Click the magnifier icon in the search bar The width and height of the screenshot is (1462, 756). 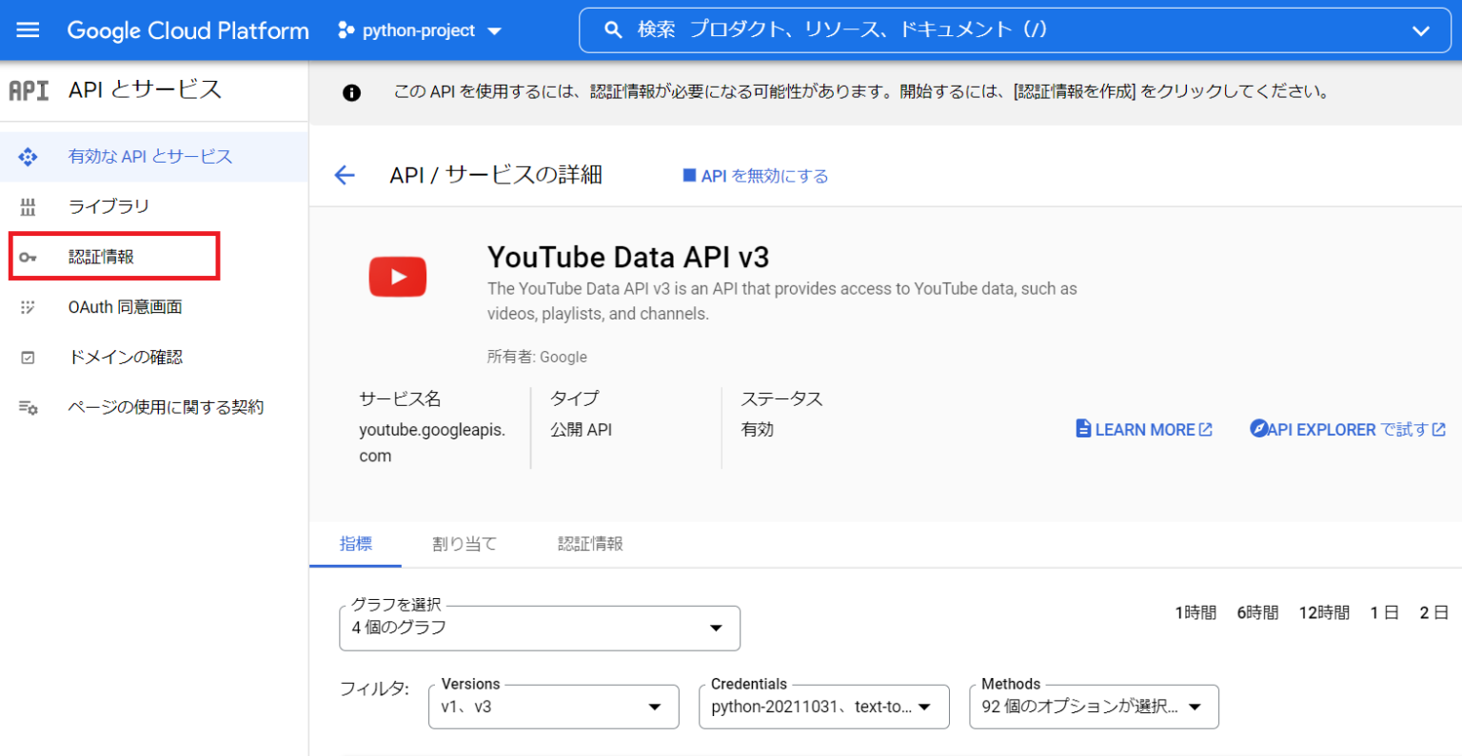pos(612,29)
